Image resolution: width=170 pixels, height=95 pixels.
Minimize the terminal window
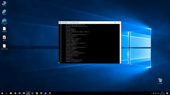click(x=111, y=22)
